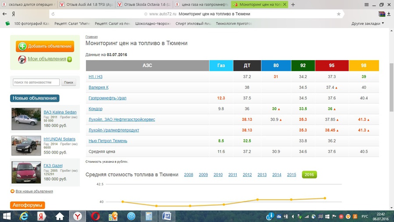
Task: Switch to the Отзыв Skoda Octavia tab
Action: pos(144,4)
